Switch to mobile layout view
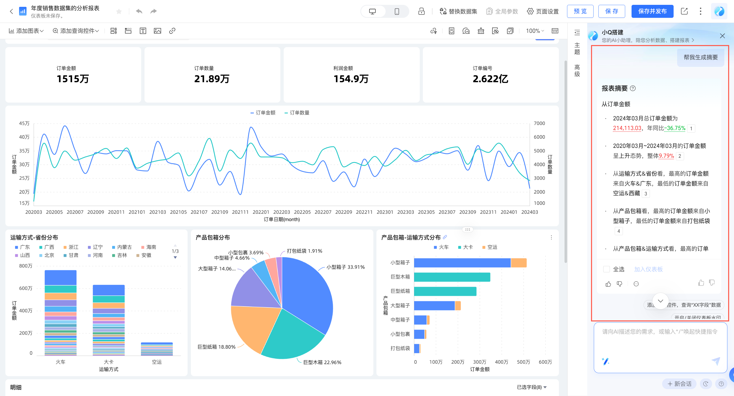 [397, 11]
